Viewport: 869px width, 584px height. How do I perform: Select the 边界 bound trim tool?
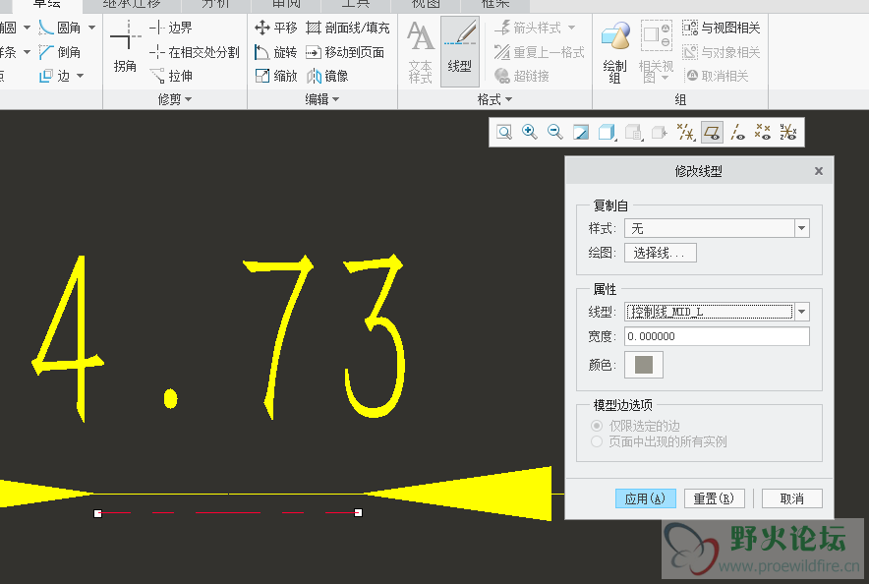(170, 28)
